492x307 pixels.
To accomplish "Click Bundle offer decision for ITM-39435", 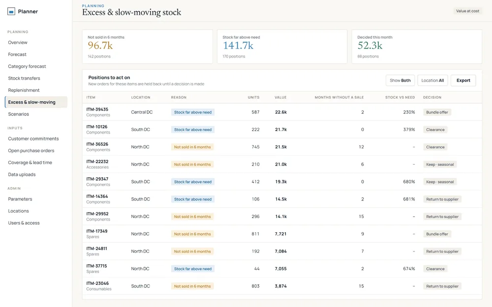I will coord(437,112).
